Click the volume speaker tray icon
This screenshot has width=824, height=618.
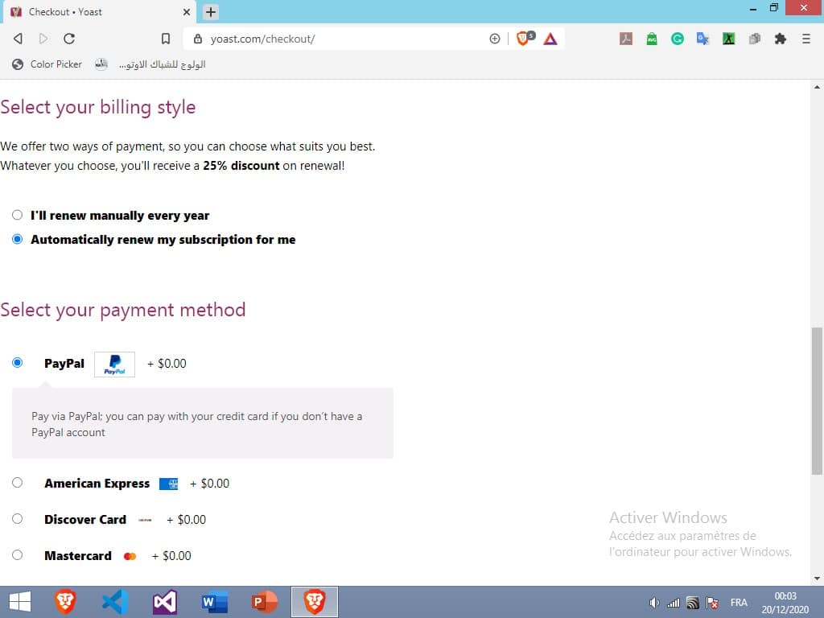[653, 603]
